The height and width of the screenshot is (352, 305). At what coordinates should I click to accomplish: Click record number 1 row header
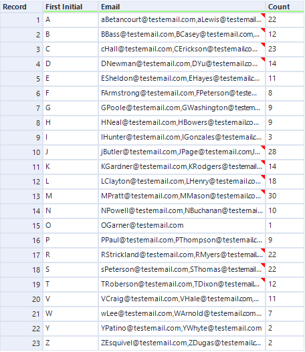pyautogui.click(x=21, y=20)
